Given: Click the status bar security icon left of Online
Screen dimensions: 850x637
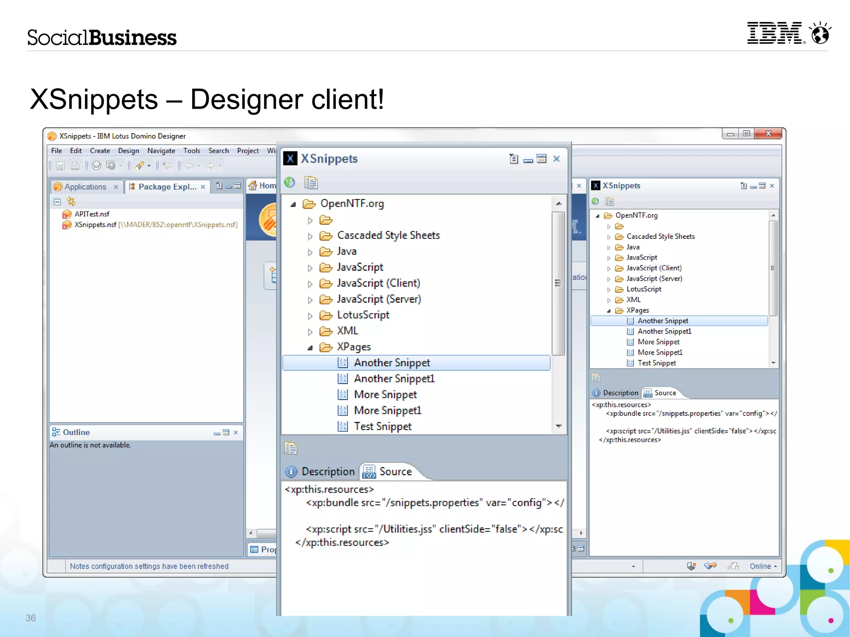Looking at the screenshot, I should coord(691,566).
